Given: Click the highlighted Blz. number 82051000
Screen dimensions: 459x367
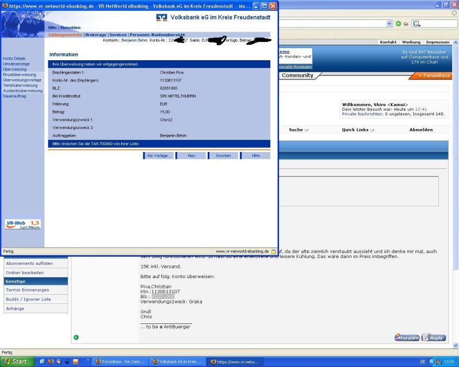Looking at the screenshot, I should tap(163, 296).
